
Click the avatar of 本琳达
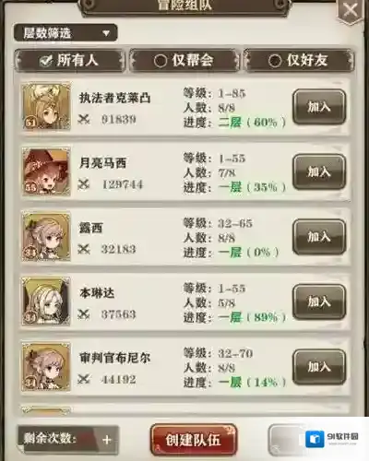tap(46, 301)
